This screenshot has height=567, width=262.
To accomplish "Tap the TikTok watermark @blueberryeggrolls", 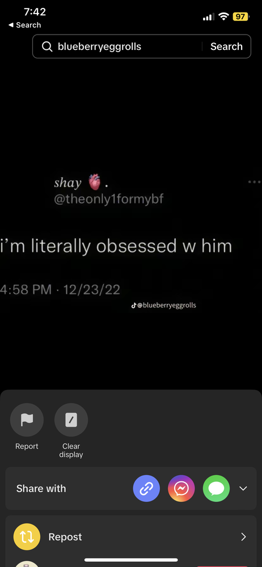I will tap(163, 305).
